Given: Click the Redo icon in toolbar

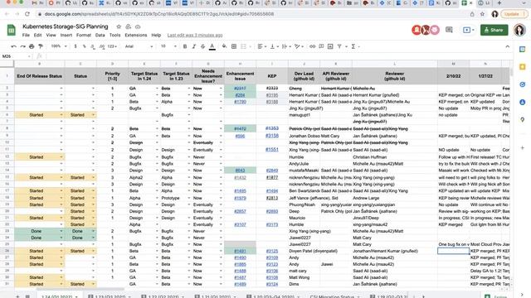Looking at the screenshot, I should click(22, 46).
